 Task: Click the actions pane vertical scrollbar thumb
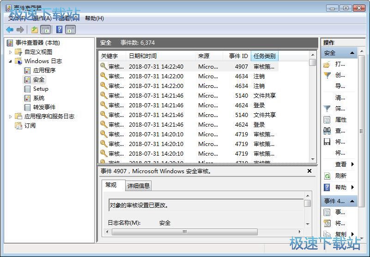click(362, 131)
